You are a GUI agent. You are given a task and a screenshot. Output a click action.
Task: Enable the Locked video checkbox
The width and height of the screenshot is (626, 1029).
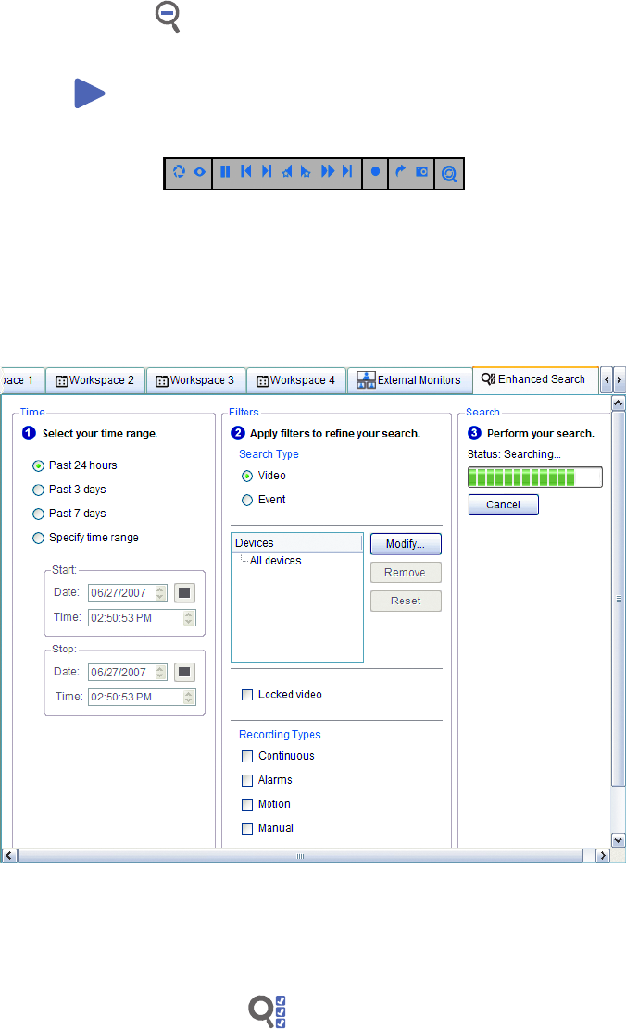[x=247, y=696]
